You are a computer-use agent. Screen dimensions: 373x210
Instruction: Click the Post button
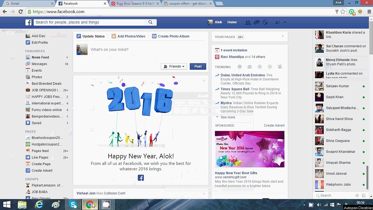tap(198, 66)
